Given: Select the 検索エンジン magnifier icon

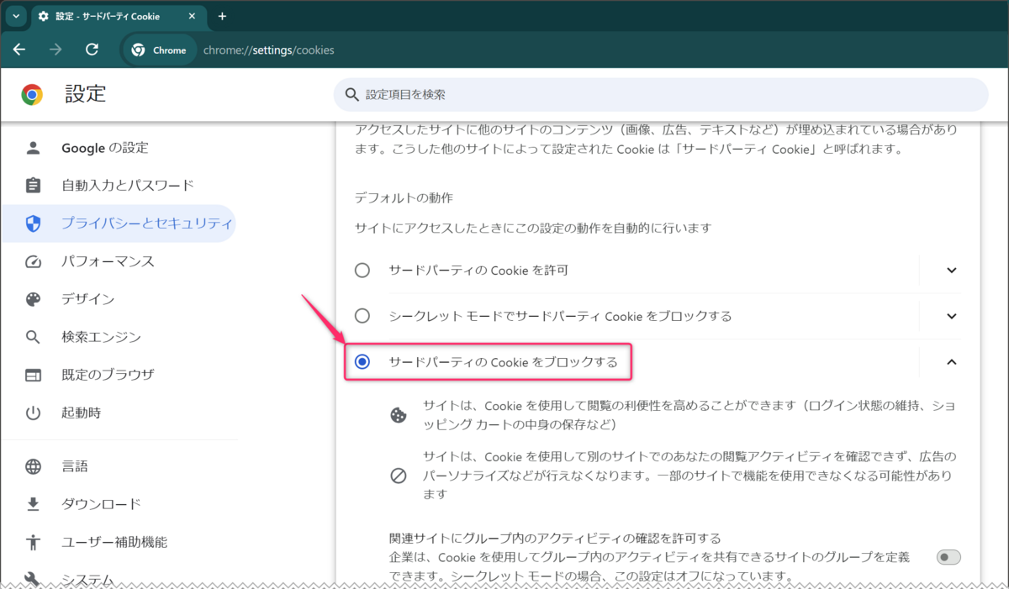Looking at the screenshot, I should pos(33,337).
